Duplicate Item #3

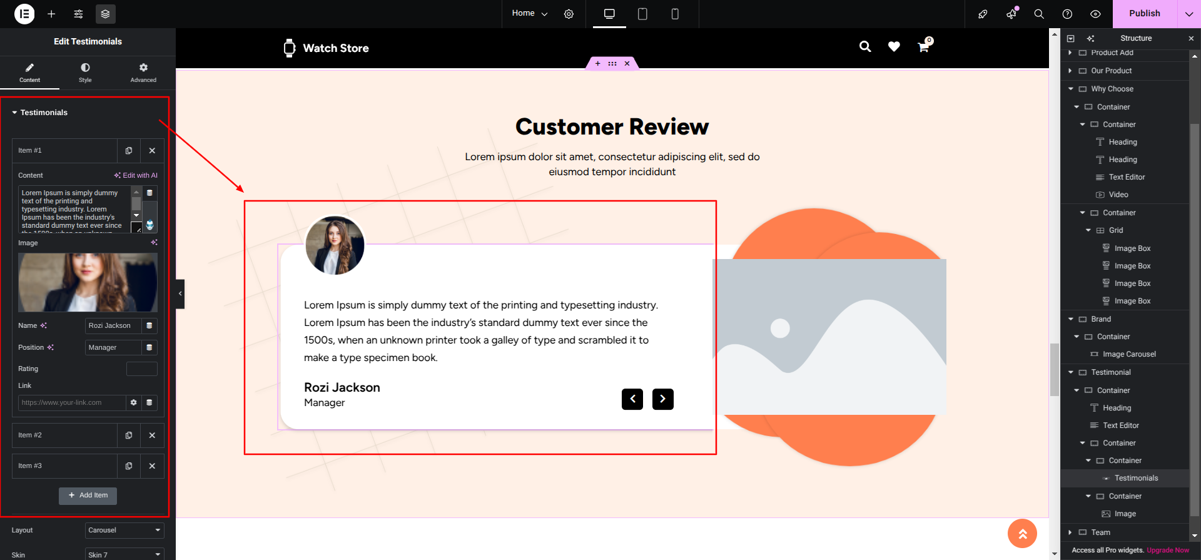click(x=129, y=466)
